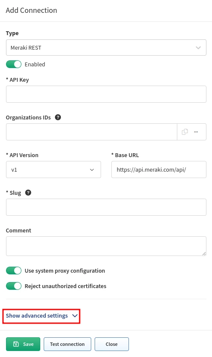Screen dimensions: 212x357
Task: Open the Organizations IDs help icon
Action: coord(58,117)
